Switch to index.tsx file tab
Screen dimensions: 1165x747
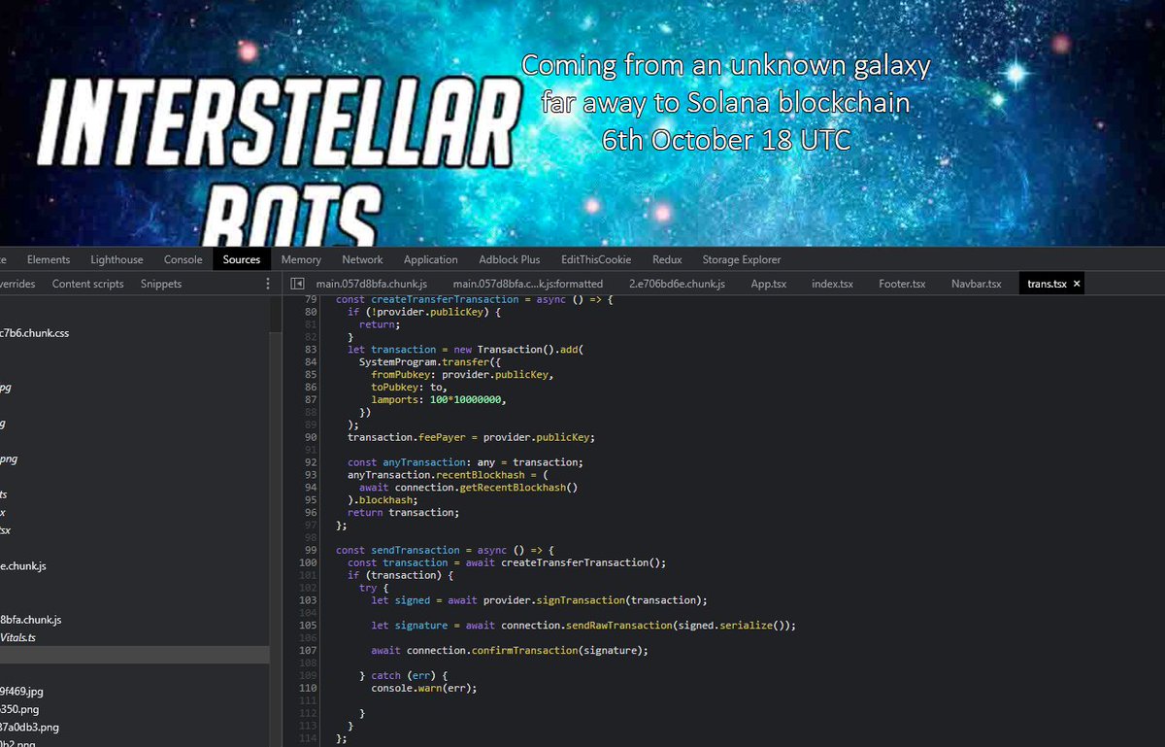click(x=832, y=284)
